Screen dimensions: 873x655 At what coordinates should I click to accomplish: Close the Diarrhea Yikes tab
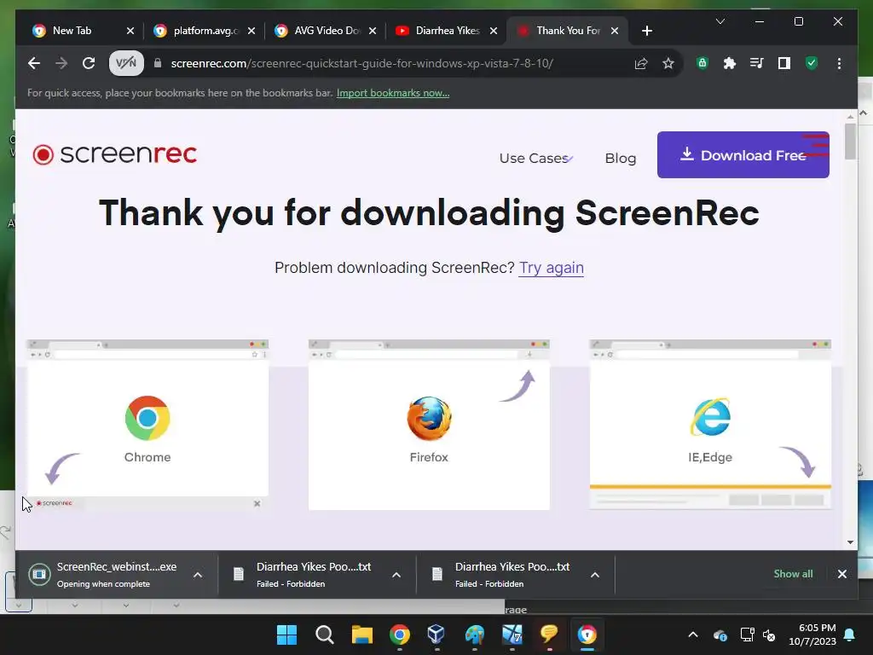494,31
